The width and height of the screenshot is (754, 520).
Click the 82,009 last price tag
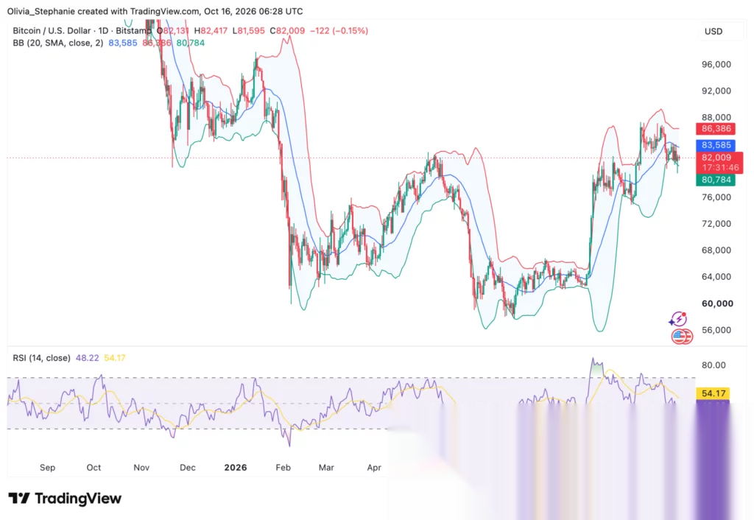point(716,158)
